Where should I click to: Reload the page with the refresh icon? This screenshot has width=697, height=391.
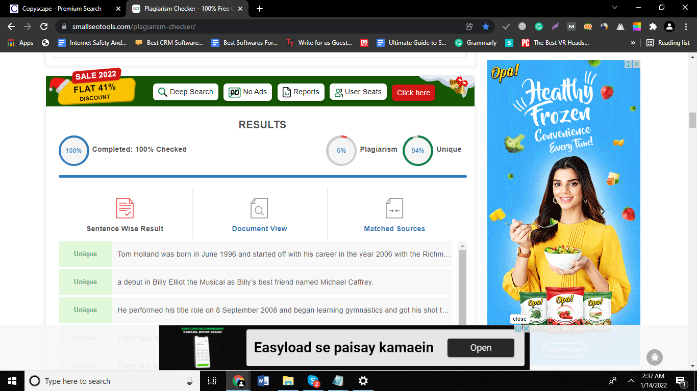click(44, 26)
